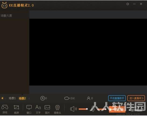The image size is (147, 116).
Task: Insert a text element (文字)
Action: coord(38,109)
